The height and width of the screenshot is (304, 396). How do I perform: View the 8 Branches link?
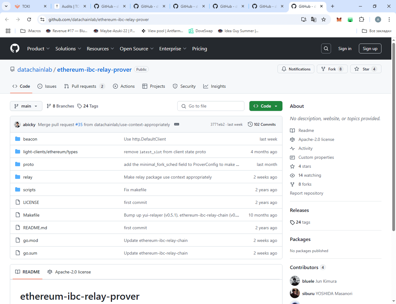(x=60, y=106)
